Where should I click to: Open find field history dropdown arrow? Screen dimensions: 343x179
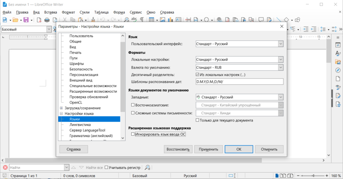pyautogui.click(x=66, y=167)
